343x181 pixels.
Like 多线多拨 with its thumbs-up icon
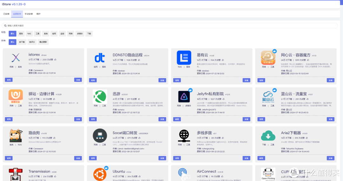point(223,138)
